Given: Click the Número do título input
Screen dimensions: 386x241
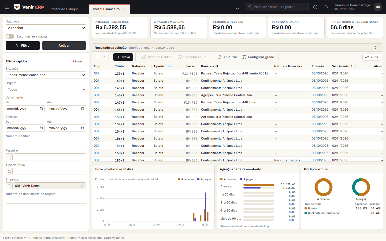Looking at the screenshot, I should coord(46,142).
